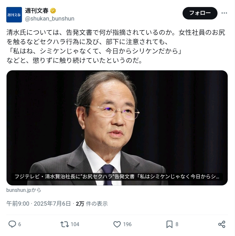Click the gold verified badge

coord(53,11)
